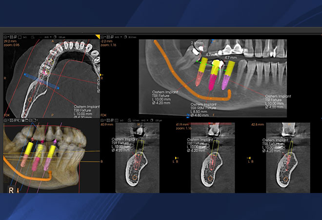The image size is (322, 220).
Task: Click 1.0 mm slice spacing value
Action: coord(136,120)
